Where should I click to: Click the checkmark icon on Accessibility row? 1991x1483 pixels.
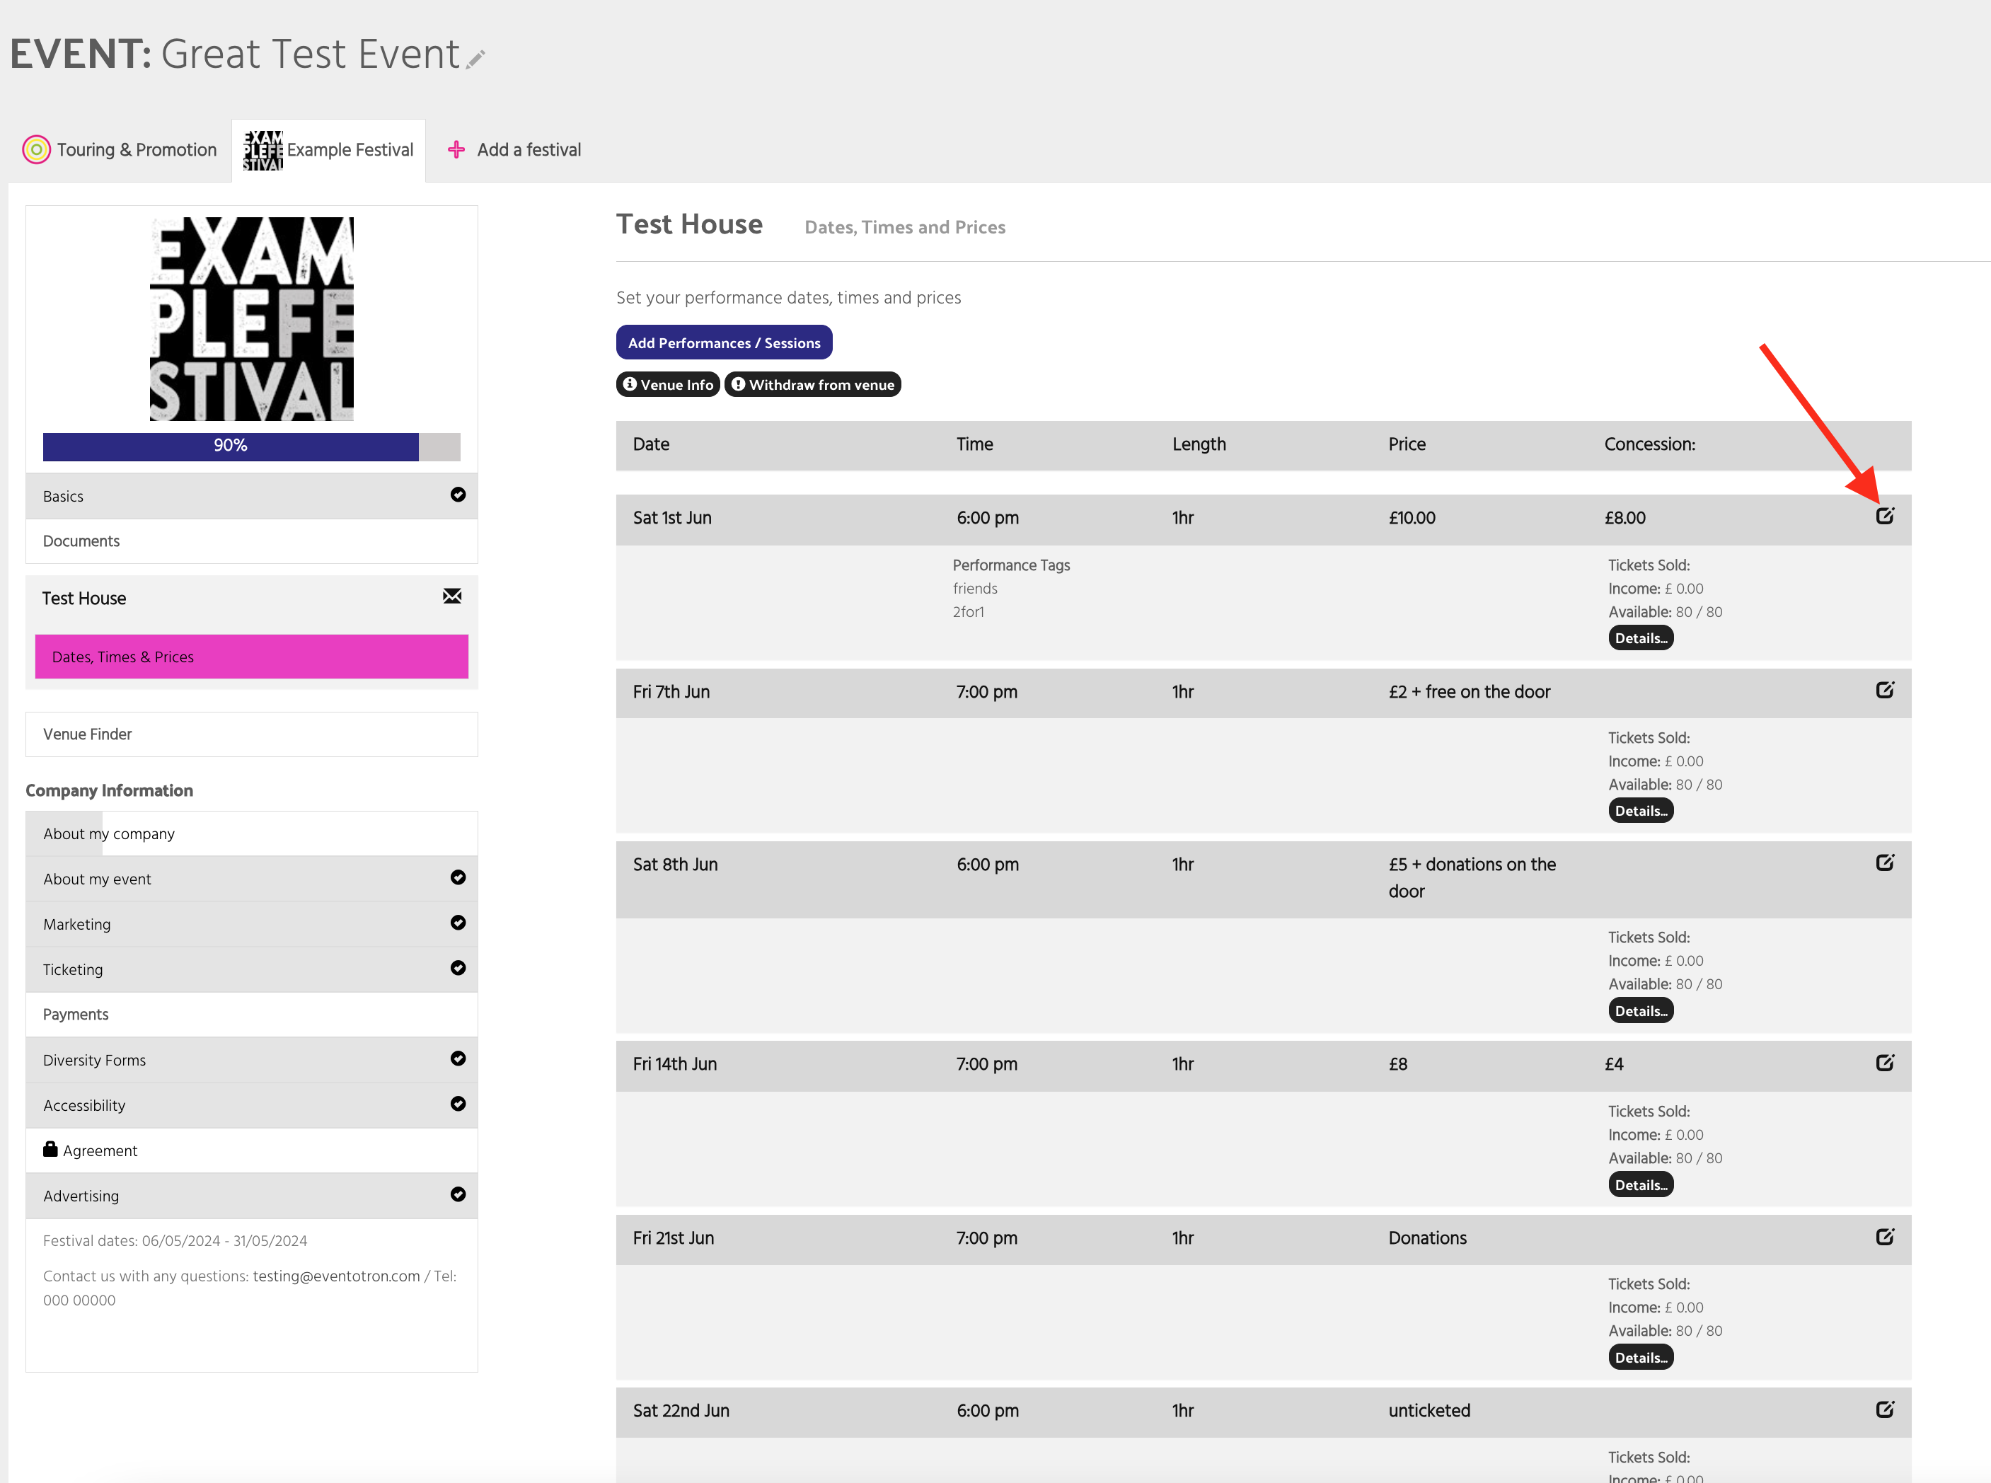[458, 1103]
